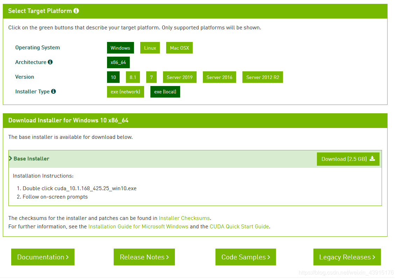Download the 2.5 GB base installer
This screenshot has height=279, width=397.
[348, 159]
